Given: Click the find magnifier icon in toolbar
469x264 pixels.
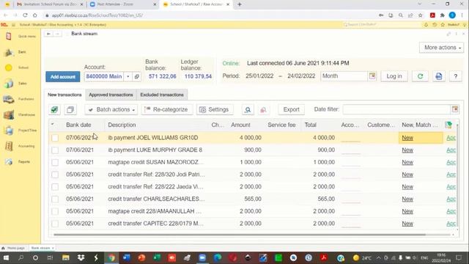Looking at the screenshot, I should coord(248,109).
